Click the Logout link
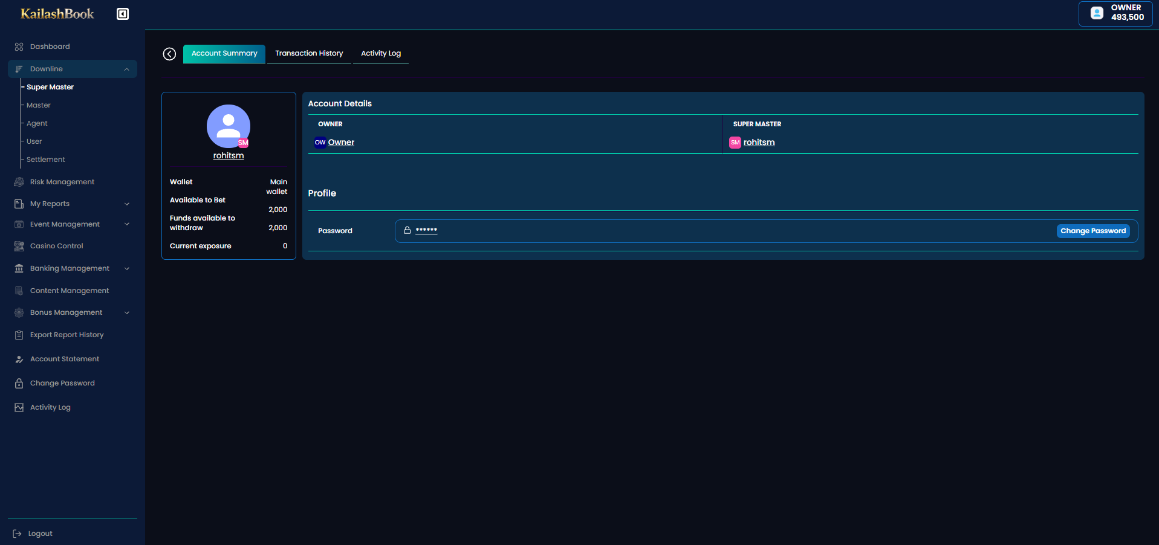Image resolution: width=1159 pixels, height=545 pixels. coord(41,534)
